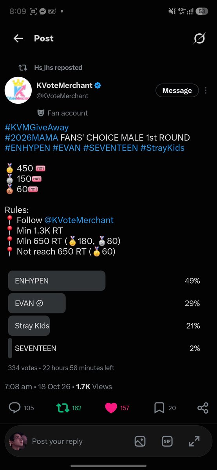
Task: Click the Message button
Action: [177, 90]
